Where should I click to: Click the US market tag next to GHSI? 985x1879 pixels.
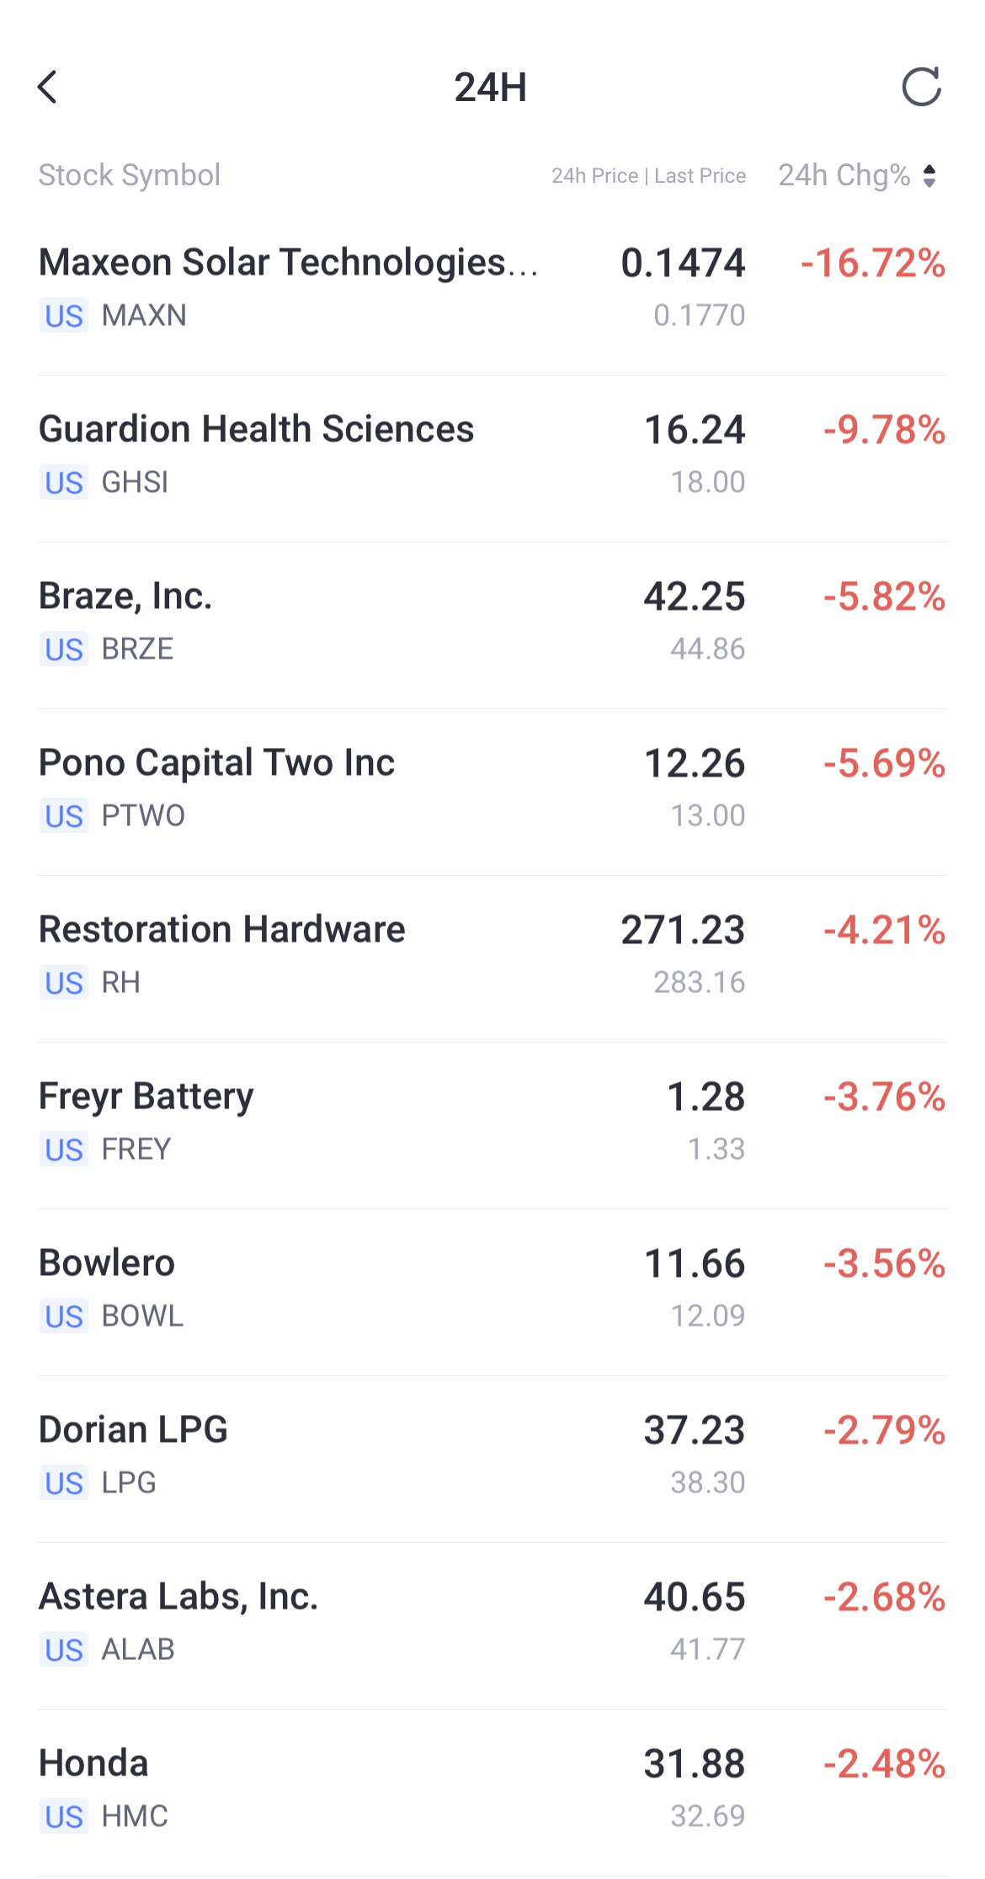click(64, 483)
